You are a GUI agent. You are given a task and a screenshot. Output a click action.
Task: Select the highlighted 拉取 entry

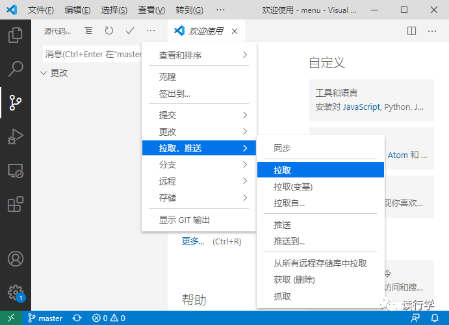(321, 170)
